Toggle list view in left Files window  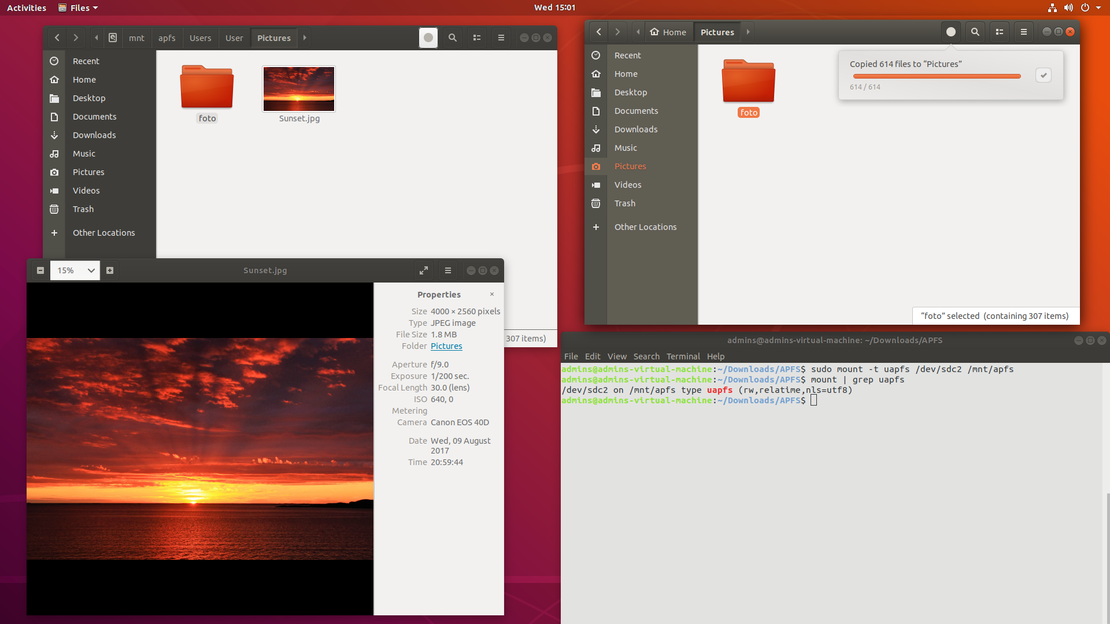click(477, 38)
